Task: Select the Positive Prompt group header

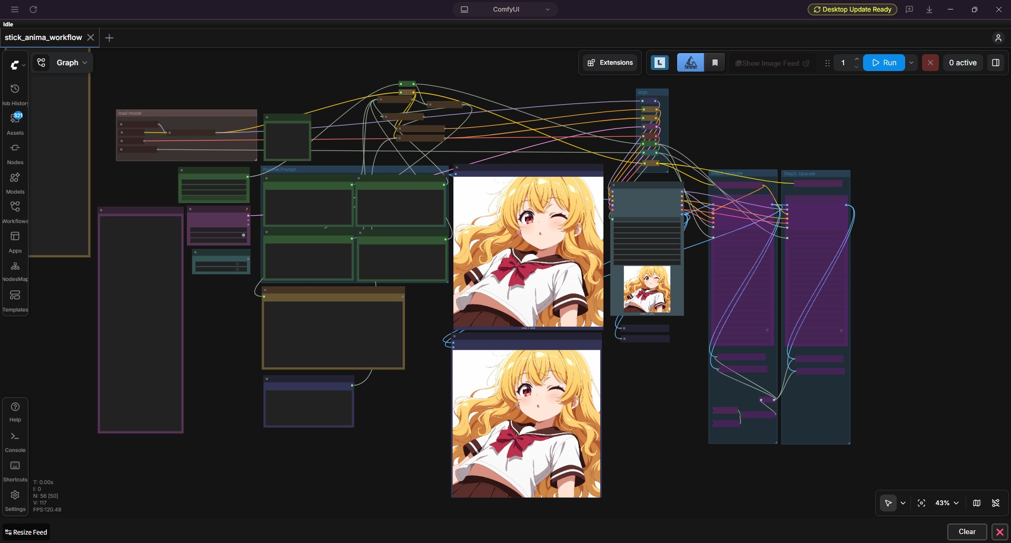Action: [354, 169]
